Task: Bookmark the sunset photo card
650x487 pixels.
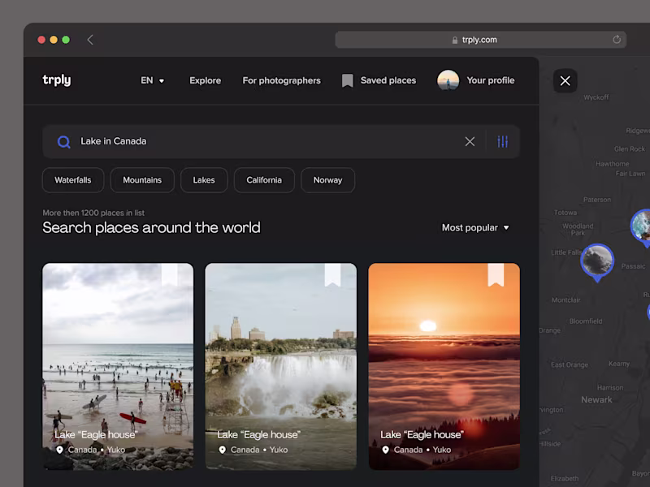Action: coord(496,275)
